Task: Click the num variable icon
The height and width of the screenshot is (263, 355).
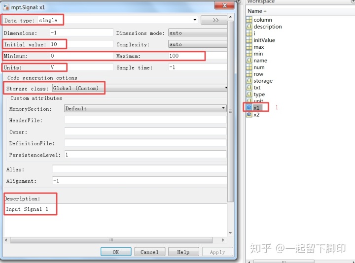Action: [x=249, y=67]
